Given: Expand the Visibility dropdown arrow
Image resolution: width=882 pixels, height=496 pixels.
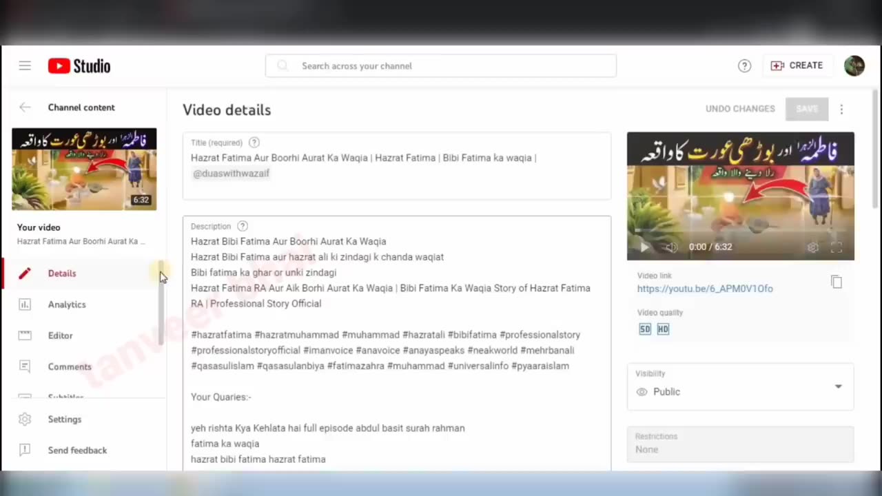Looking at the screenshot, I should click(x=839, y=386).
